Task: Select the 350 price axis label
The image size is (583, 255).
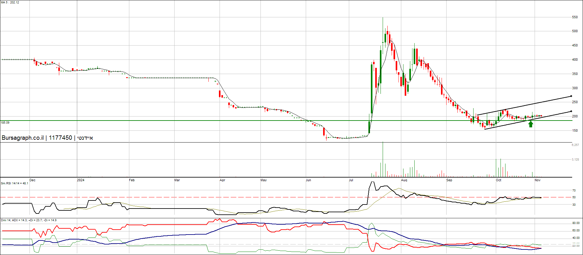Action: point(575,74)
